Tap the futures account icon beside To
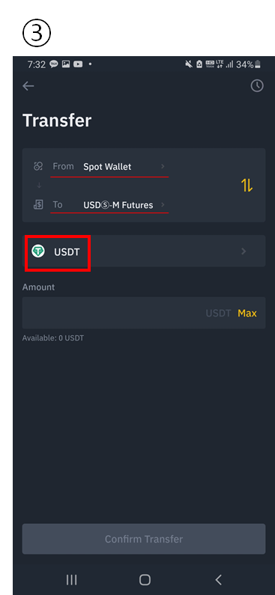The image size is (275, 595). point(38,205)
